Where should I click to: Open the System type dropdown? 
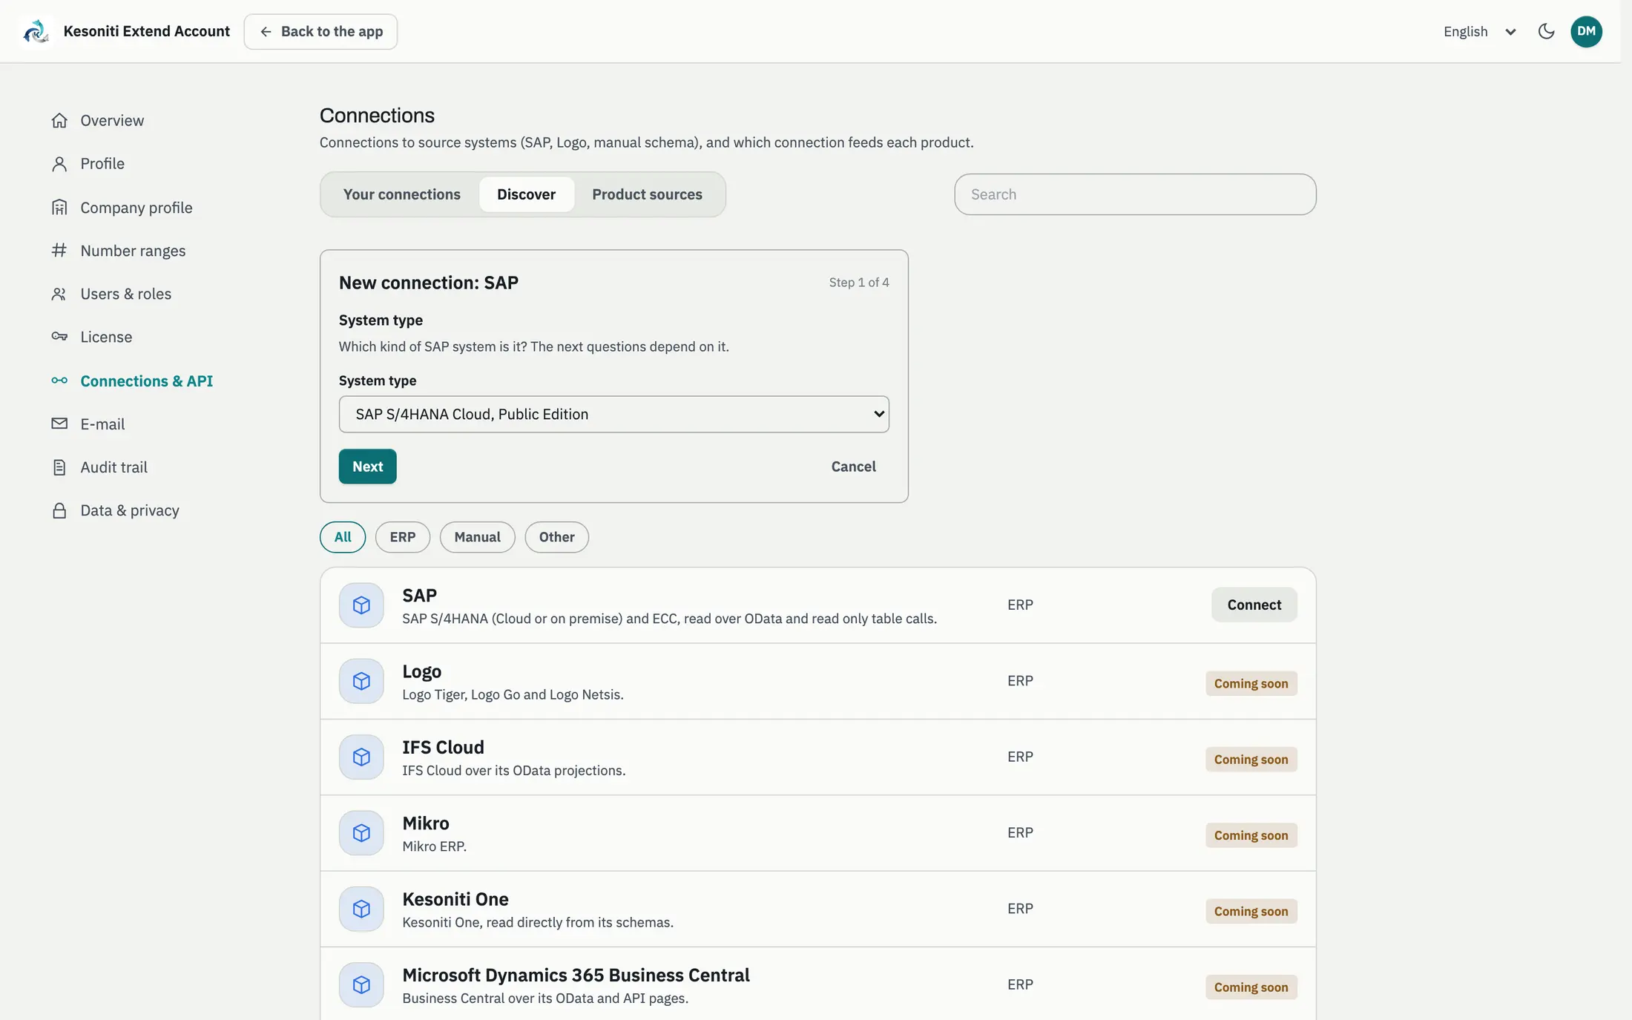tap(613, 414)
